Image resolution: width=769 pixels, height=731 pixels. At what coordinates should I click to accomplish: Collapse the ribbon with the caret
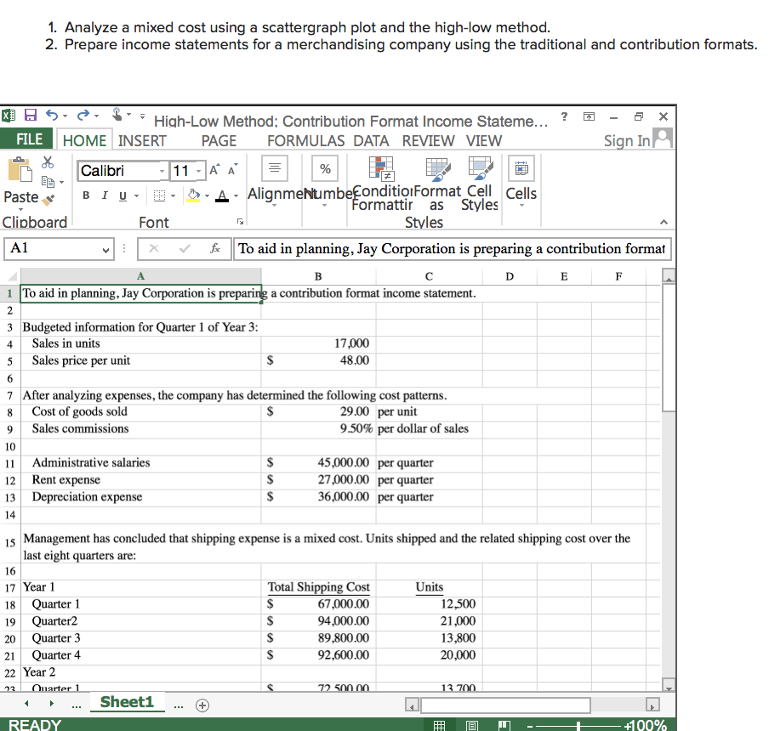click(x=664, y=222)
